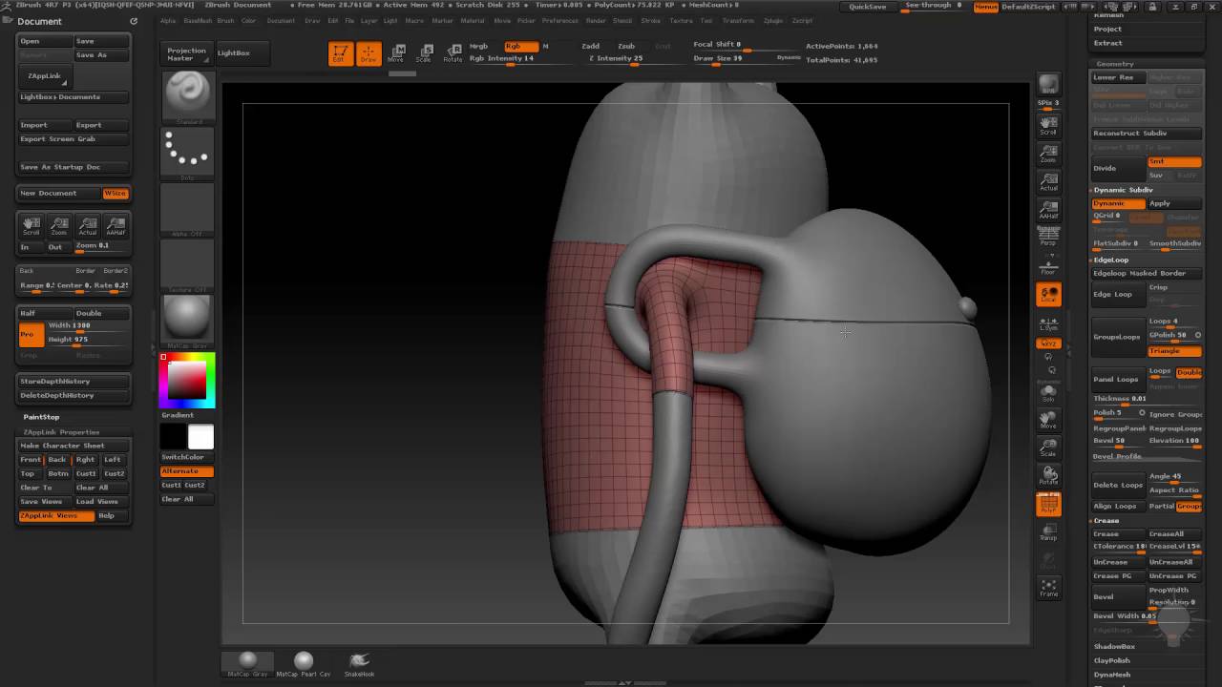Select the SnakeHook brush at bottom
The height and width of the screenshot is (687, 1222).
[359, 663]
